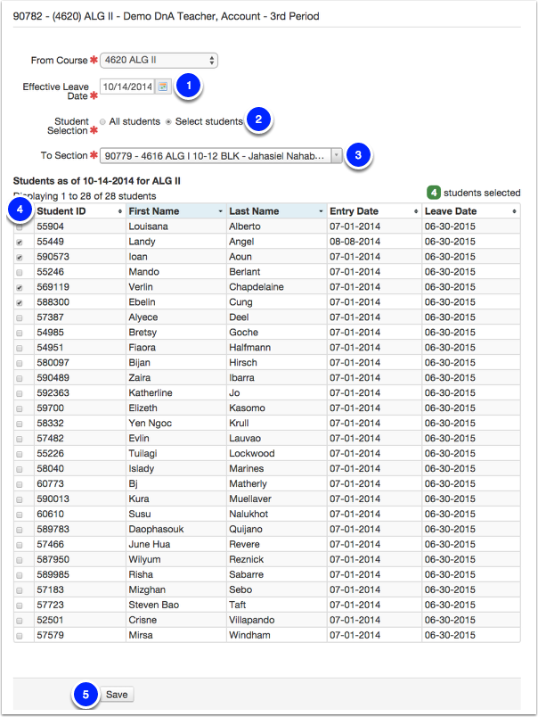Check the box for Wilyum Reznick
This screenshot has width=538, height=717.
[20, 560]
